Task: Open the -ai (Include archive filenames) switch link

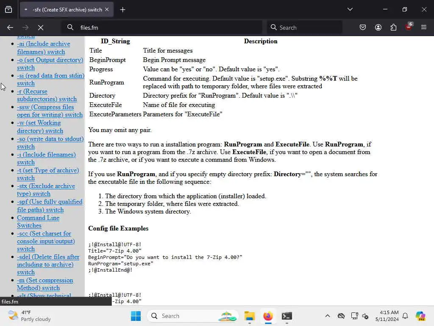Action: coord(44,48)
